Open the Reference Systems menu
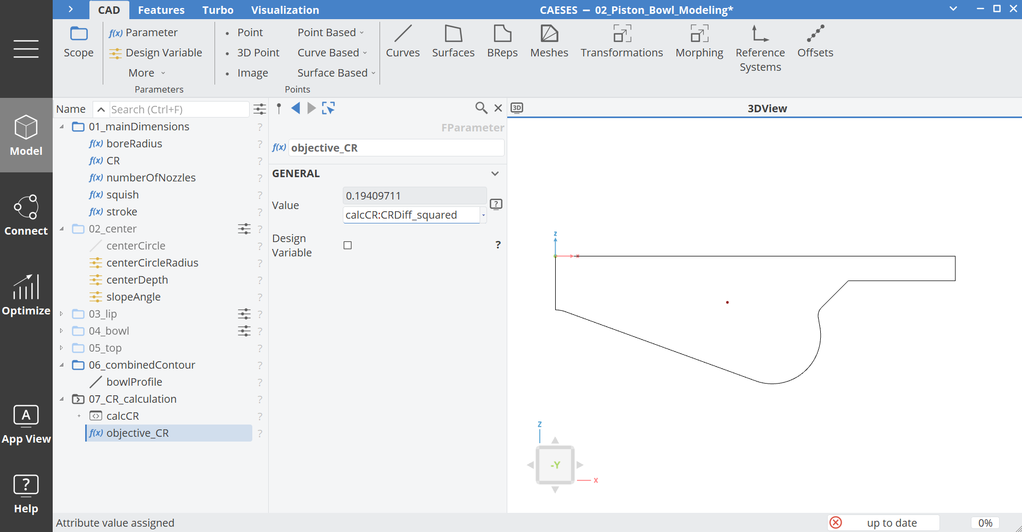Image resolution: width=1022 pixels, height=532 pixels. coord(760,48)
